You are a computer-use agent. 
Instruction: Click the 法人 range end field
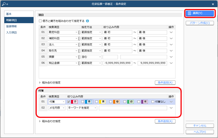point(152,44)
